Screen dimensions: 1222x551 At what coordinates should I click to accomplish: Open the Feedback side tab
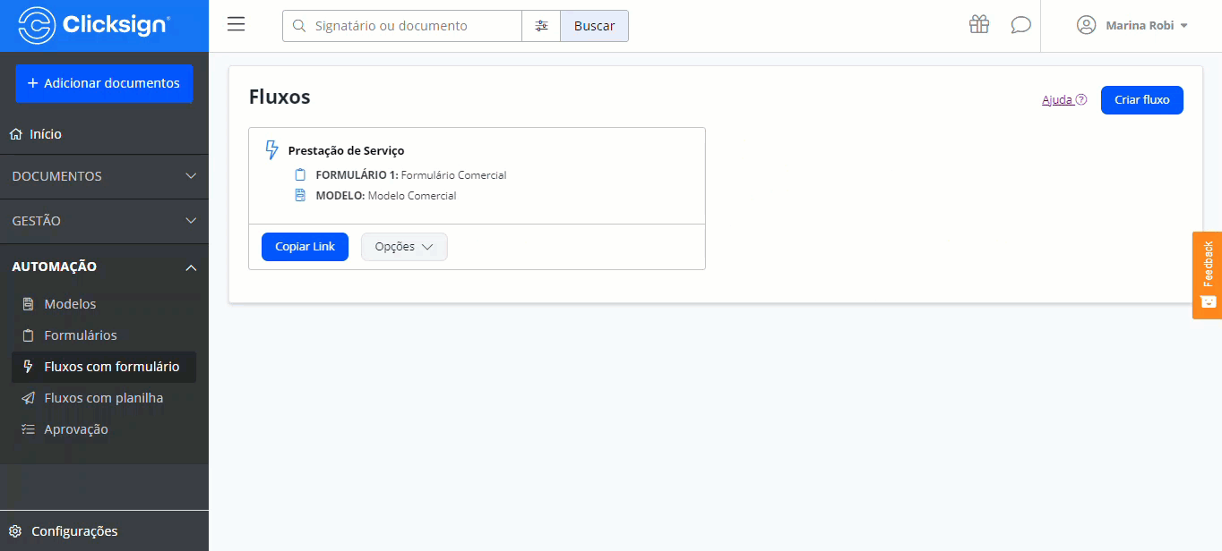click(x=1207, y=275)
